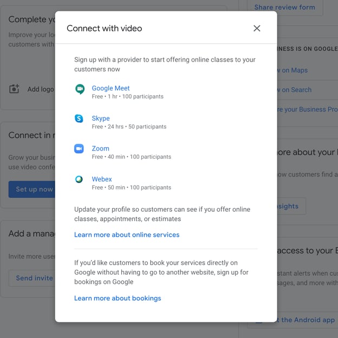This screenshot has height=338, width=338.
Task: Click 'Sign up with a provider' description text
Action: (165, 64)
